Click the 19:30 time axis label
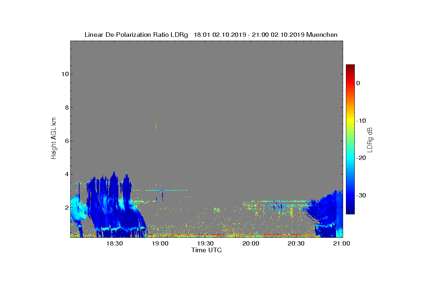 pos(206,244)
